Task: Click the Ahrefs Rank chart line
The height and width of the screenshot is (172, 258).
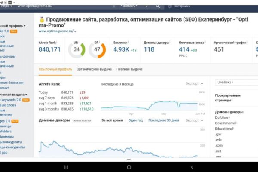Action: 149,105
